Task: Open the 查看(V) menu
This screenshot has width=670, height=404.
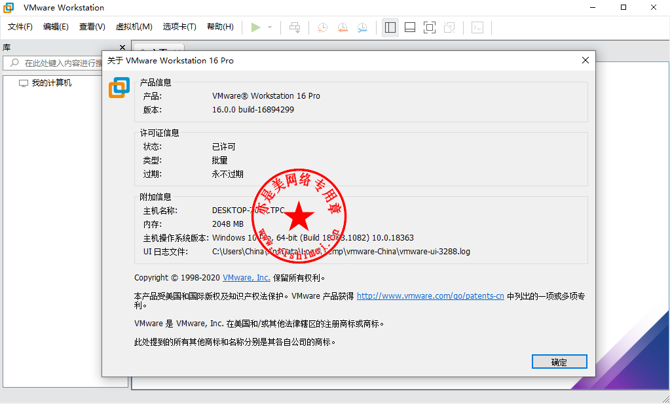Action: 92,27
